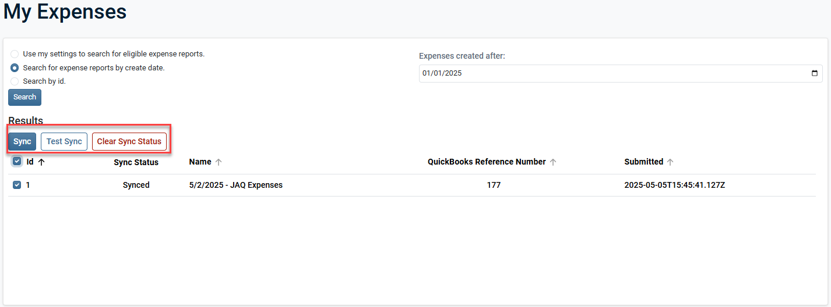The height and width of the screenshot is (307, 831).
Task: Open the '5/2/2025 - JAQ Expenses' report row
Action: click(x=235, y=185)
